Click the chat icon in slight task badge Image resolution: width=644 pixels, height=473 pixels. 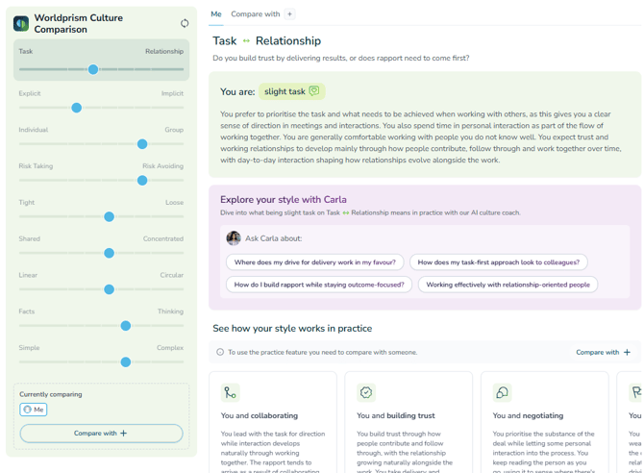pos(313,90)
